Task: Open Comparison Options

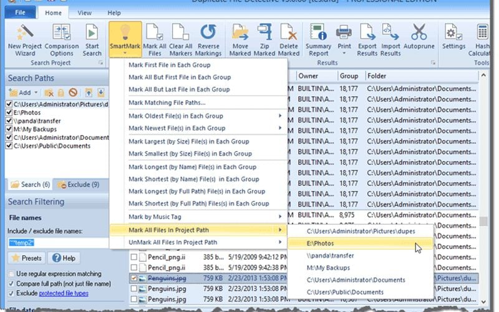Action: 61,40
